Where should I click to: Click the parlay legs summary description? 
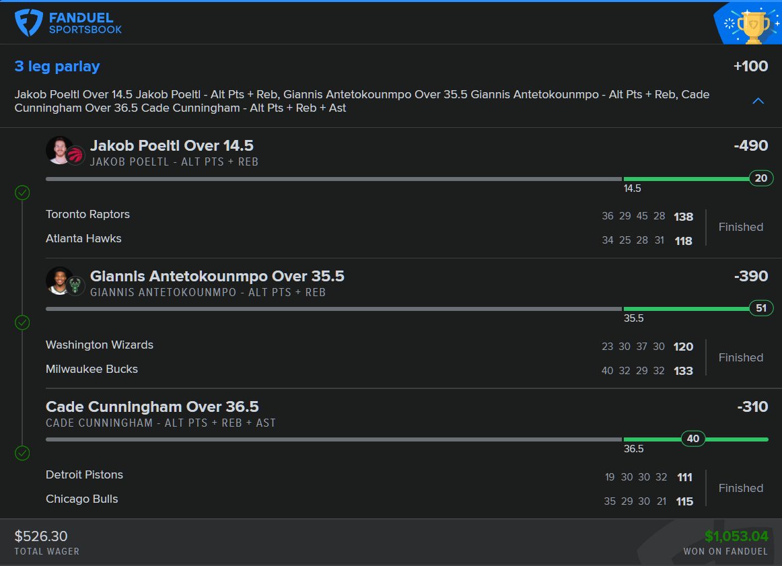(x=362, y=101)
